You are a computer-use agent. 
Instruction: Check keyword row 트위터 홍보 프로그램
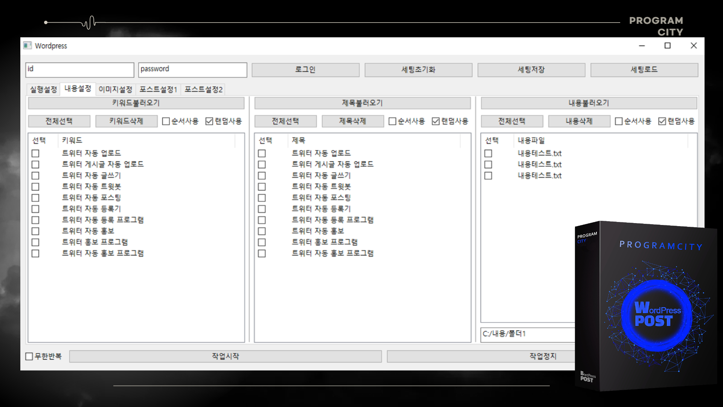coord(35,242)
